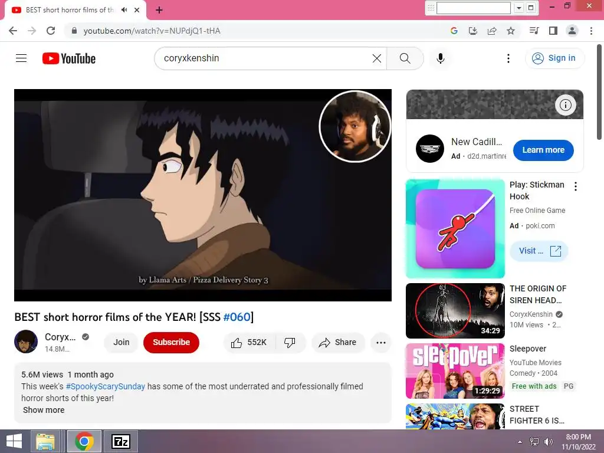
Task: Open CoryxKenshin channel avatar
Action: pyautogui.click(x=26, y=342)
